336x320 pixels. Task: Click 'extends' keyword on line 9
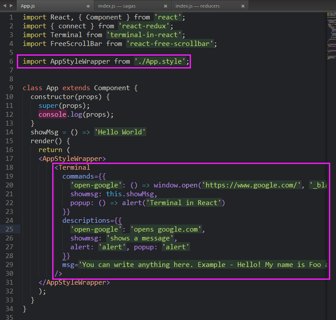click(x=76, y=88)
